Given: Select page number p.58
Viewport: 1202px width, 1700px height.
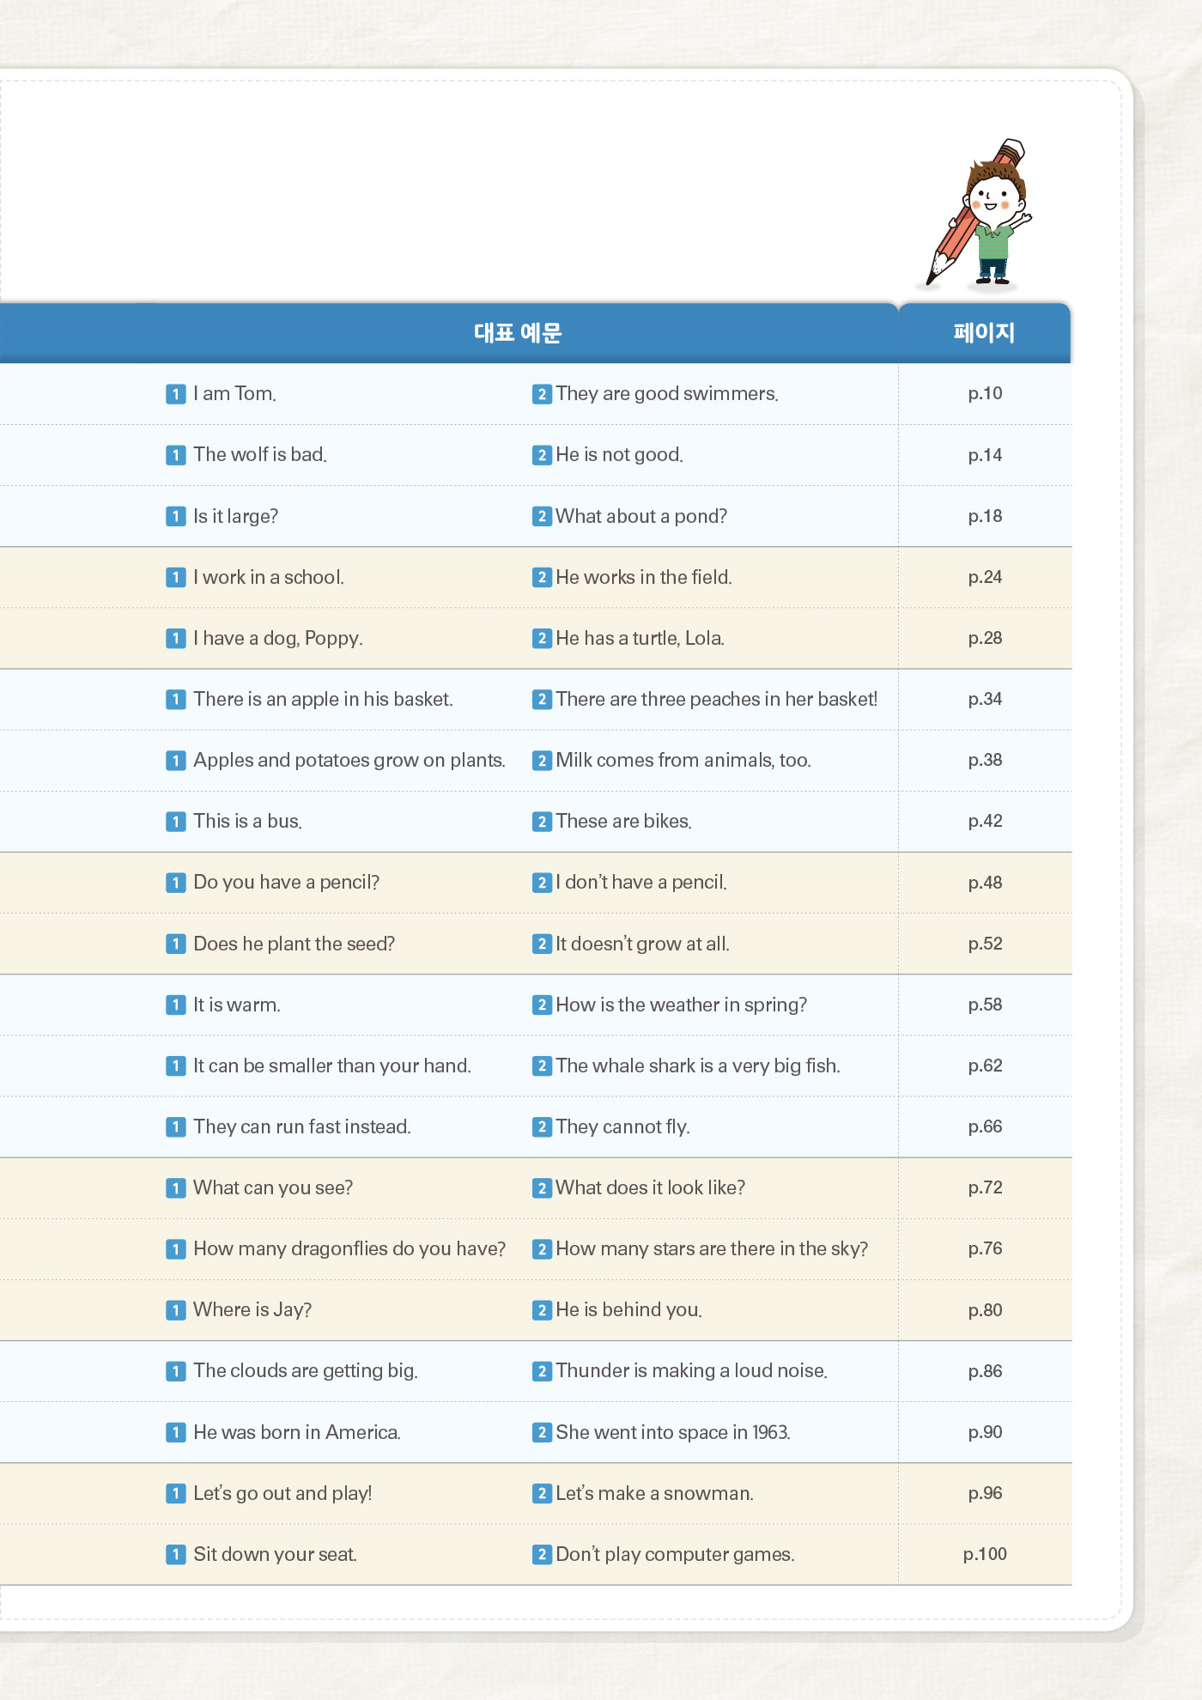Looking at the screenshot, I should pyautogui.click(x=985, y=1005).
